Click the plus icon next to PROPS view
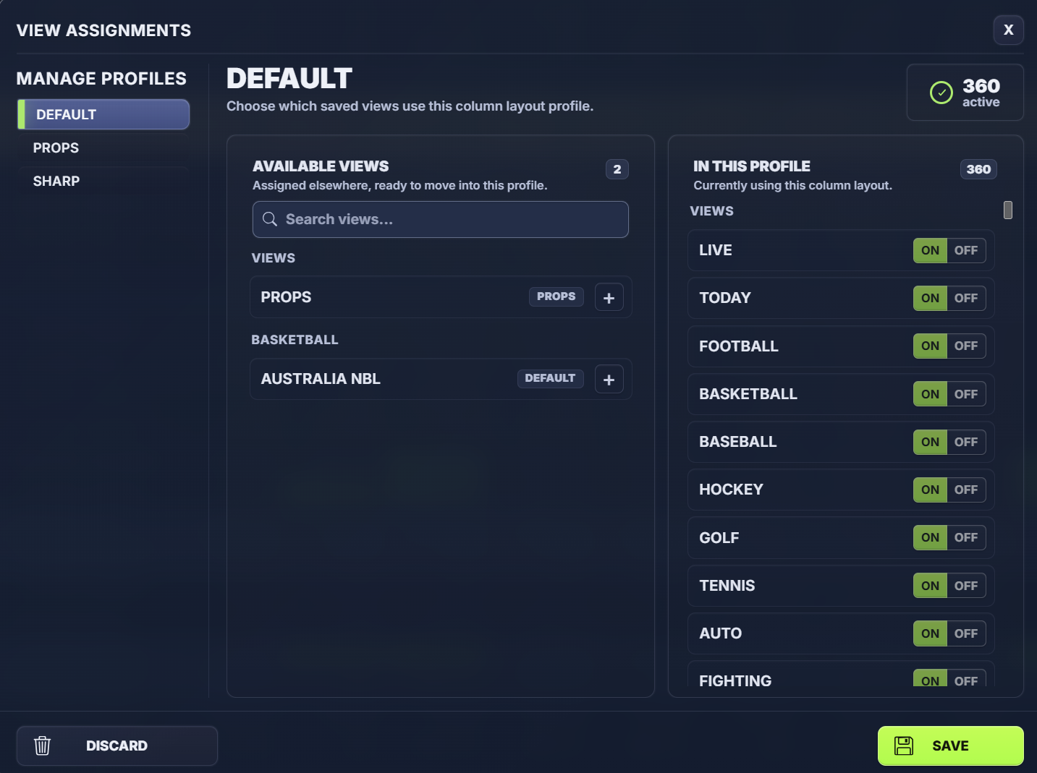 click(609, 297)
